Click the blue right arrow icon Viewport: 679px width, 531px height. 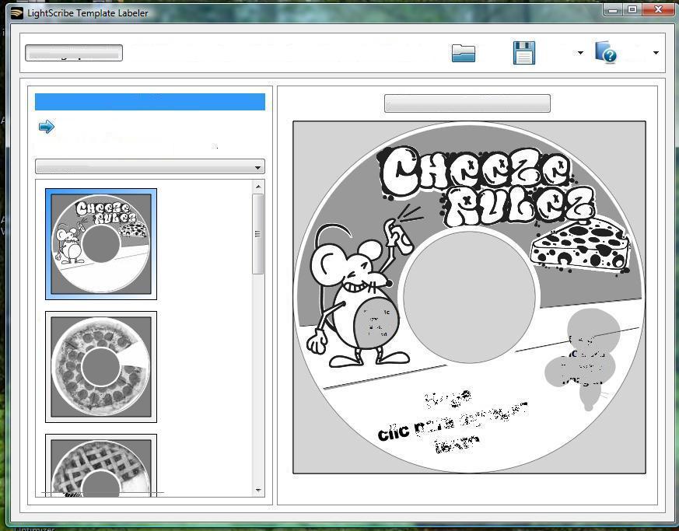47,127
